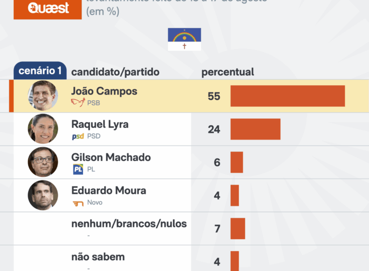The image size is (369, 271).
Task: Click João Campos' portrait photo
Action: point(43,96)
